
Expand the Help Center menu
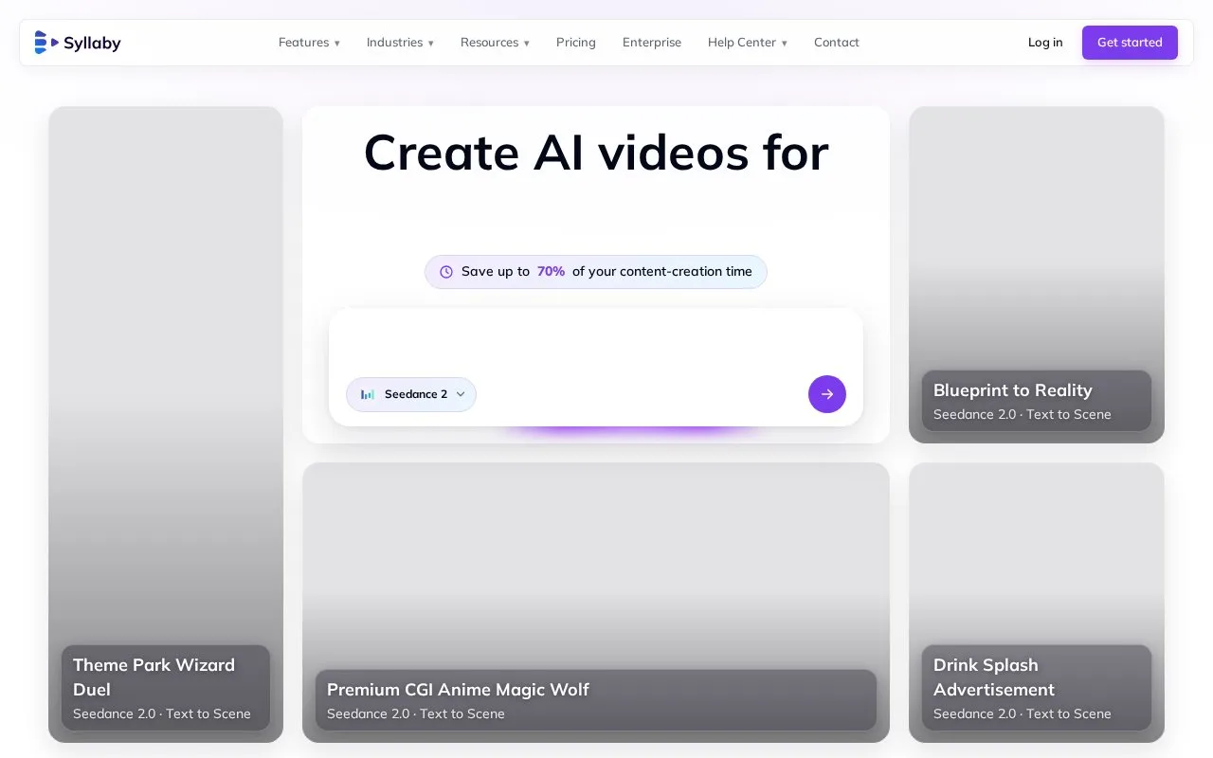[748, 43]
